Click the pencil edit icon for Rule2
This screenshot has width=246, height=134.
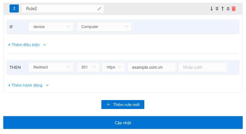coord(99,9)
